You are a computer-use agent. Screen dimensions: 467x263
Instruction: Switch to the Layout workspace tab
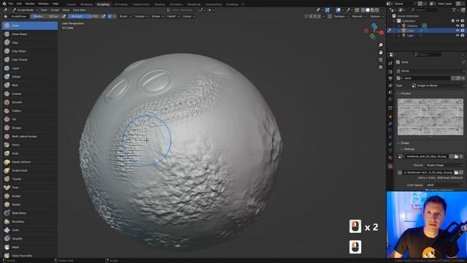71,4
